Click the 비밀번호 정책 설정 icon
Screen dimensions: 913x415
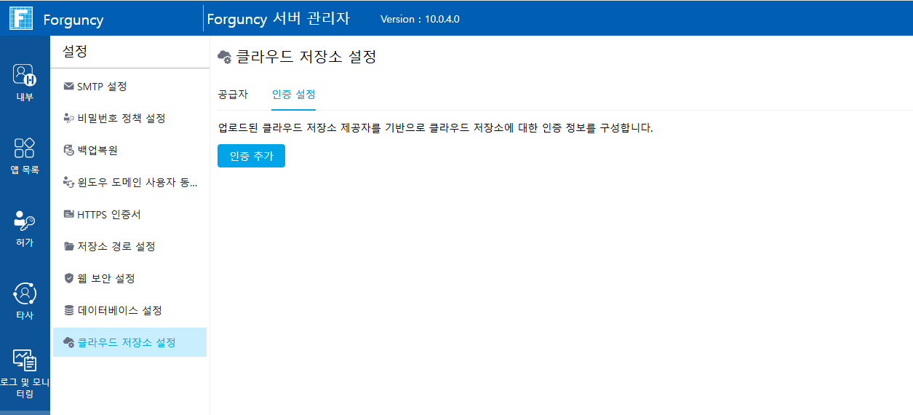point(68,118)
